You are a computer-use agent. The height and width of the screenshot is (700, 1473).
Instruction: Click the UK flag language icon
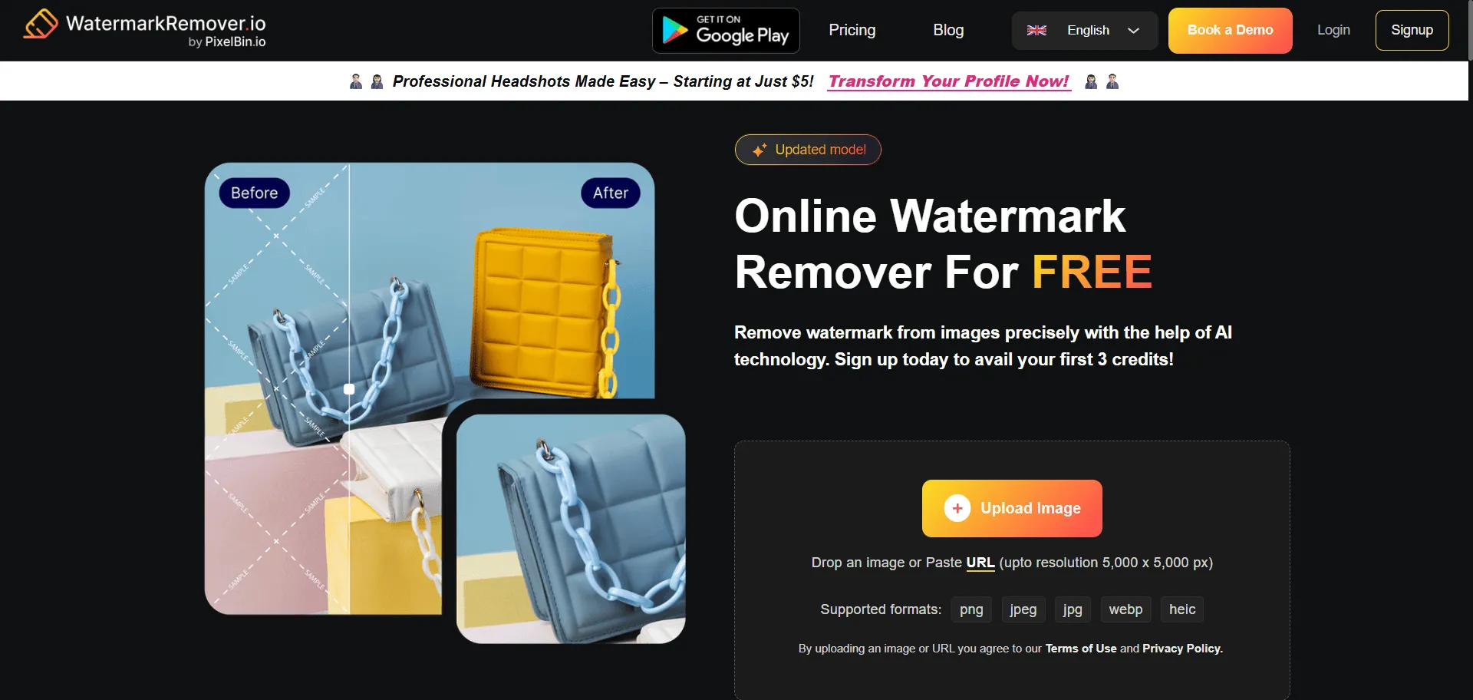click(1036, 31)
